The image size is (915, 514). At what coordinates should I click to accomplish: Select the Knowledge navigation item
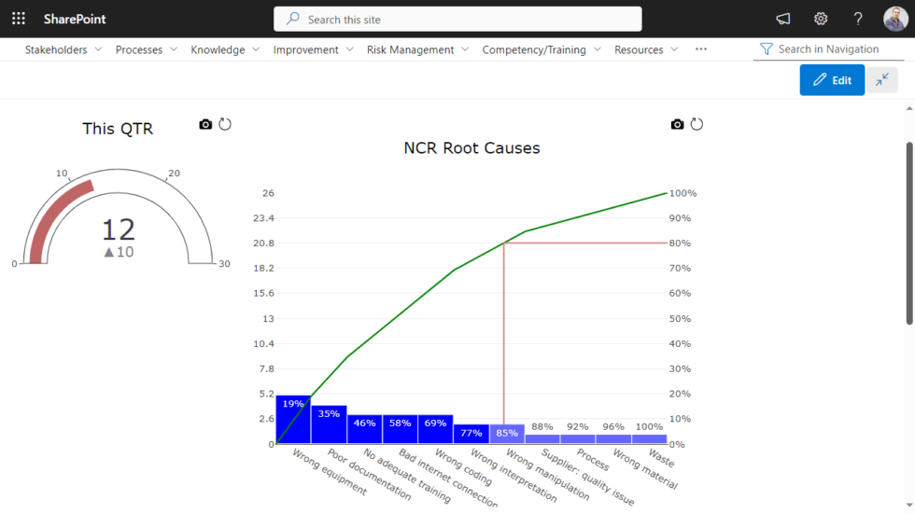click(x=218, y=49)
